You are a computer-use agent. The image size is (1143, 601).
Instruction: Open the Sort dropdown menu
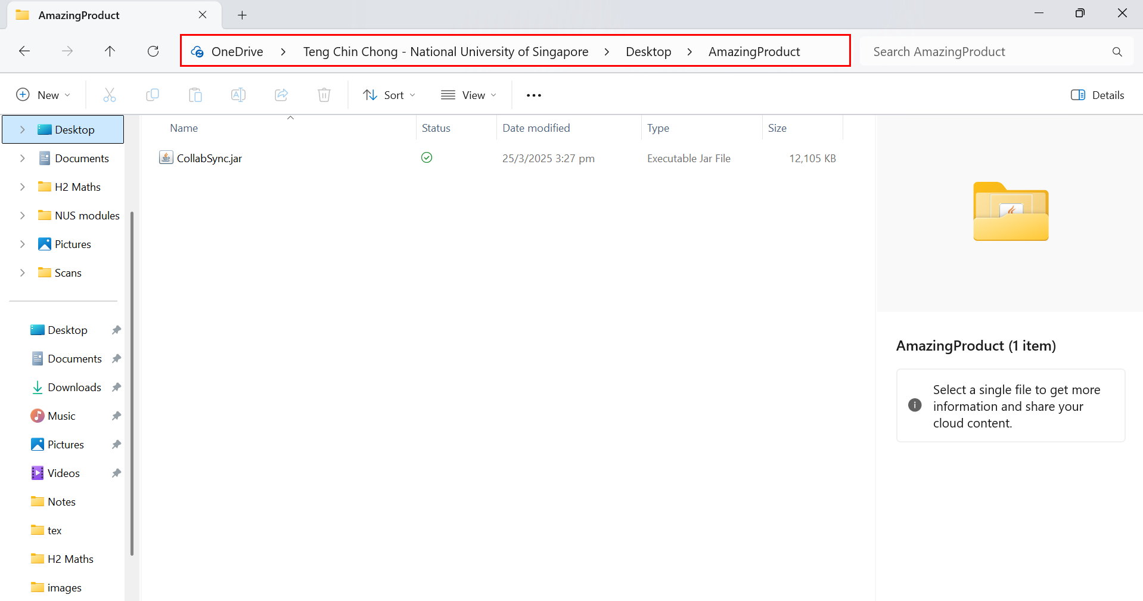click(x=389, y=95)
